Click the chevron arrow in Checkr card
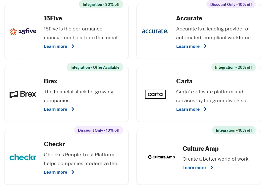Screen dimensions: 265x186 pyautogui.click(x=73, y=172)
